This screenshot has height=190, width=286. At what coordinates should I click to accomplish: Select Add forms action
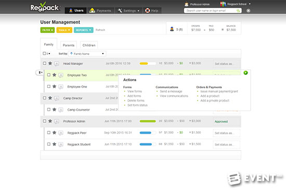(x=134, y=96)
